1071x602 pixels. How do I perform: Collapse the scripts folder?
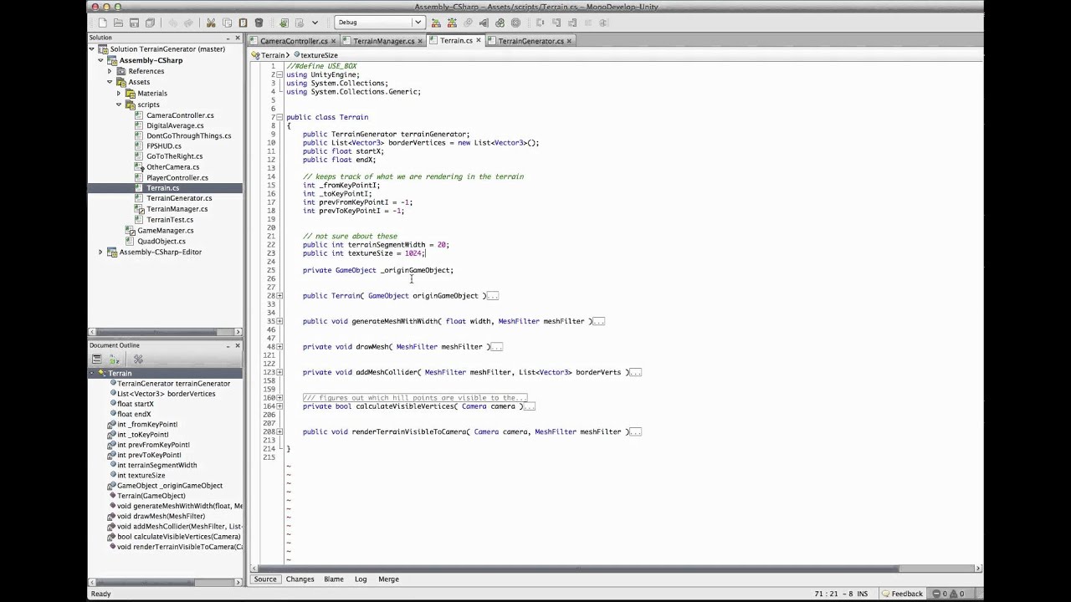tap(119, 105)
